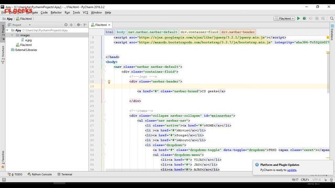The image size is (335, 188).
Task: Select File.html in the project tree
Action: (x=26, y=45)
